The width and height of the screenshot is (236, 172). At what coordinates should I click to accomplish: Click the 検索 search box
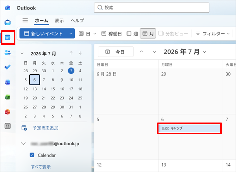[151, 7]
